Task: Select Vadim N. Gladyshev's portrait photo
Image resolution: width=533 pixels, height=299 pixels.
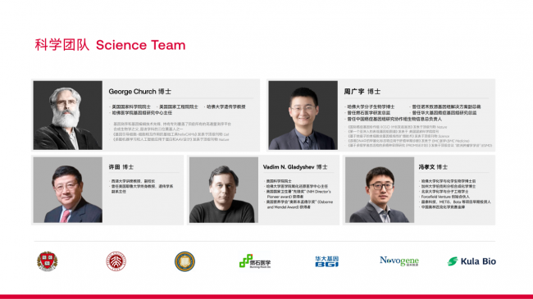Action: pyautogui.click(x=224, y=189)
